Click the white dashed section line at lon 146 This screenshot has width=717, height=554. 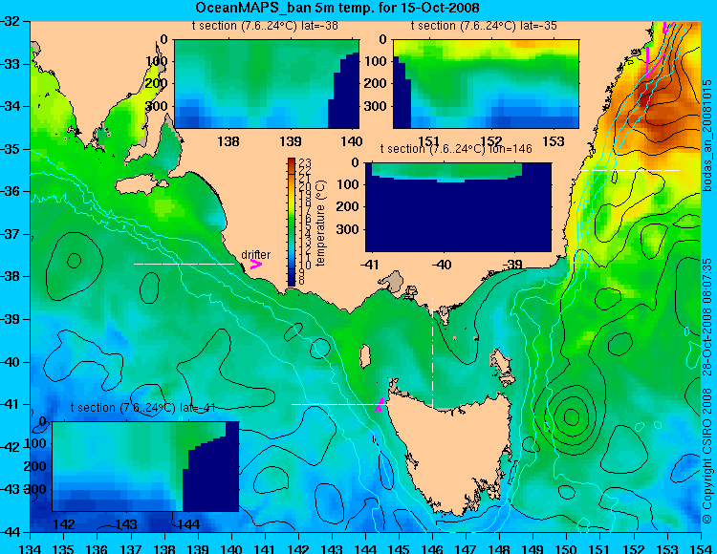(x=432, y=352)
